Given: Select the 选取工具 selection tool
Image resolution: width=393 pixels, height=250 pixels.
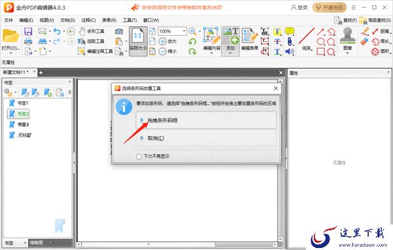Looking at the screenshot, I should point(91,41).
